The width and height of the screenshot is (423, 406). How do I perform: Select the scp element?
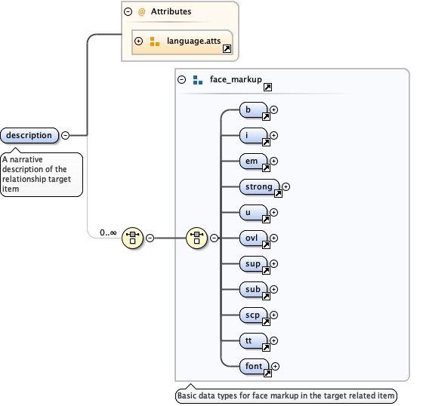[x=253, y=315]
